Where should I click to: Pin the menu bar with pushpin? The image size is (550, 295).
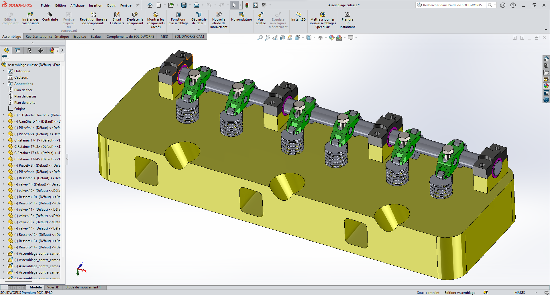point(137,5)
